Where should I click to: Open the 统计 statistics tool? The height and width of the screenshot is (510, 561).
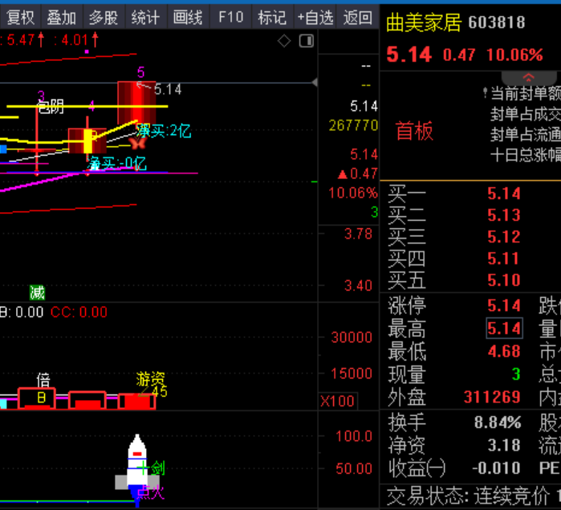pos(145,17)
